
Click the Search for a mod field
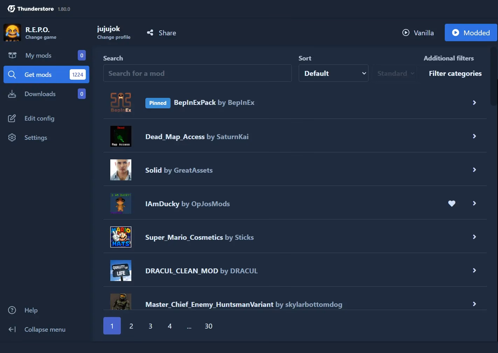(198, 73)
